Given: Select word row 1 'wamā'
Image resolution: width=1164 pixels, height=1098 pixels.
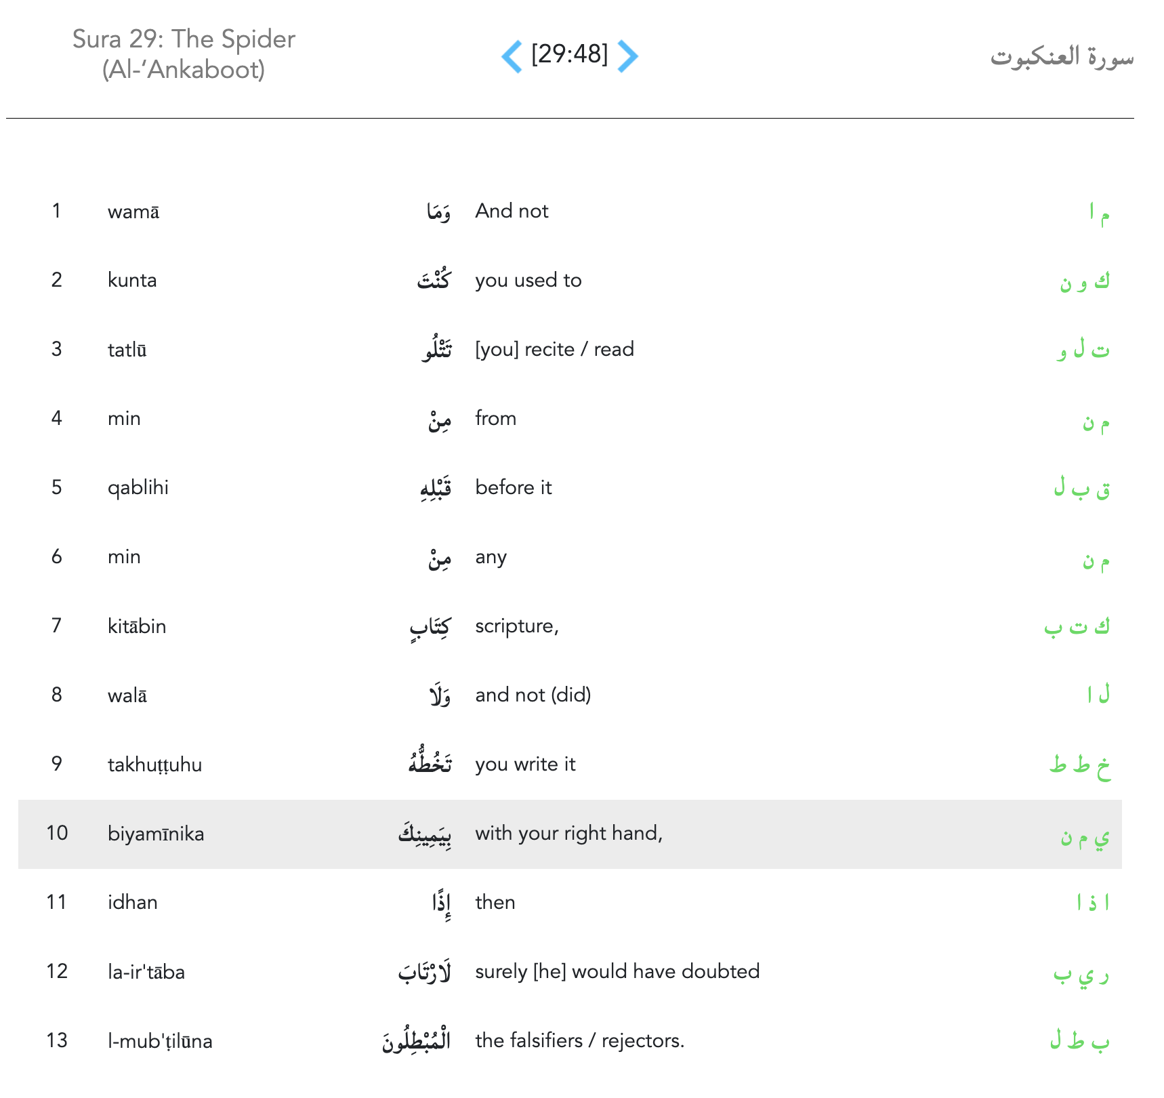Looking at the screenshot, I should [x=133, y=212].
